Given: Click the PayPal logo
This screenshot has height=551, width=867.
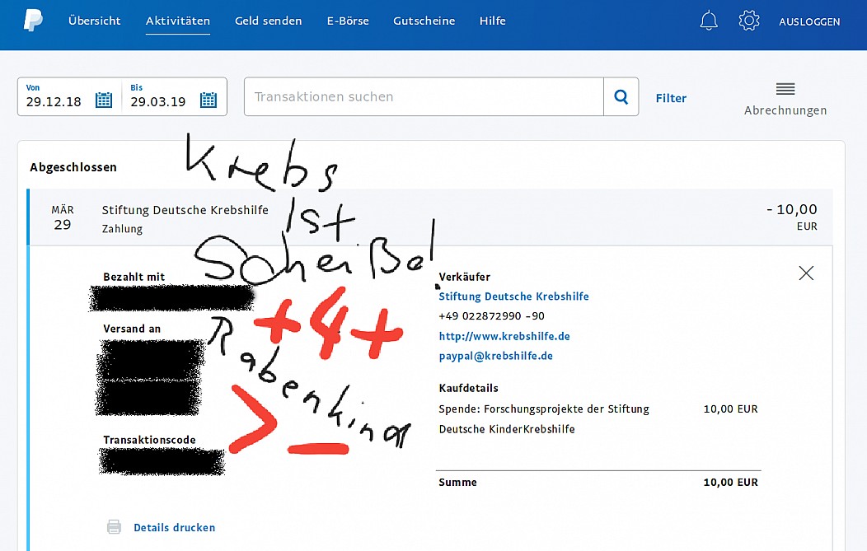Looking at the screenshot, I should pyautogui.click(x=33, y=21).
